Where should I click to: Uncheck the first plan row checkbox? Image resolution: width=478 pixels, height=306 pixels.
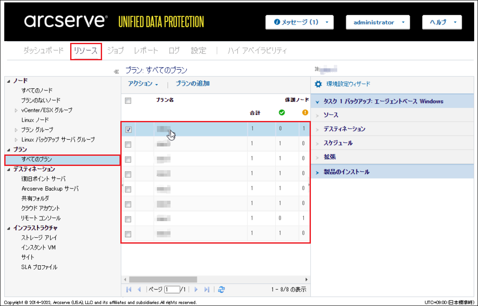128,129
